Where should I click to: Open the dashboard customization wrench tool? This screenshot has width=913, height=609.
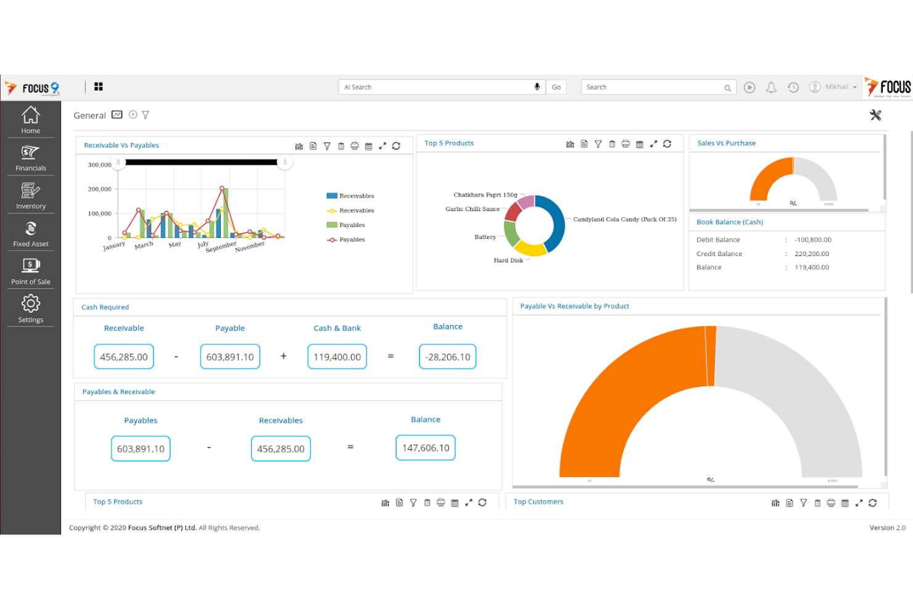coord(876,115)
